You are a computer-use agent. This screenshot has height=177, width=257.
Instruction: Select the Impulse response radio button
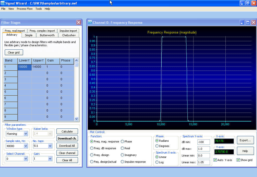[122, 162]
